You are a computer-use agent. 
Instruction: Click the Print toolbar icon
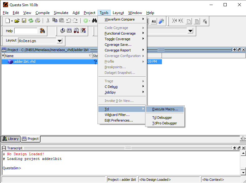coord(38,21)
